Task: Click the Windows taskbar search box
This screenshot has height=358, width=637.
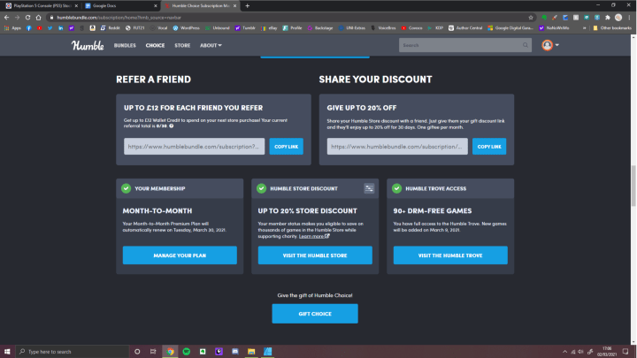Action: pyautogui.click(x=73, y=352)
